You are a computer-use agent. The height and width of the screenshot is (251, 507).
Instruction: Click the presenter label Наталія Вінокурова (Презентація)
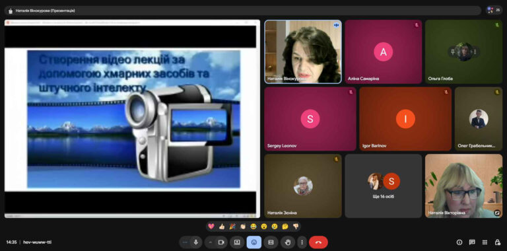coord(46,11)
